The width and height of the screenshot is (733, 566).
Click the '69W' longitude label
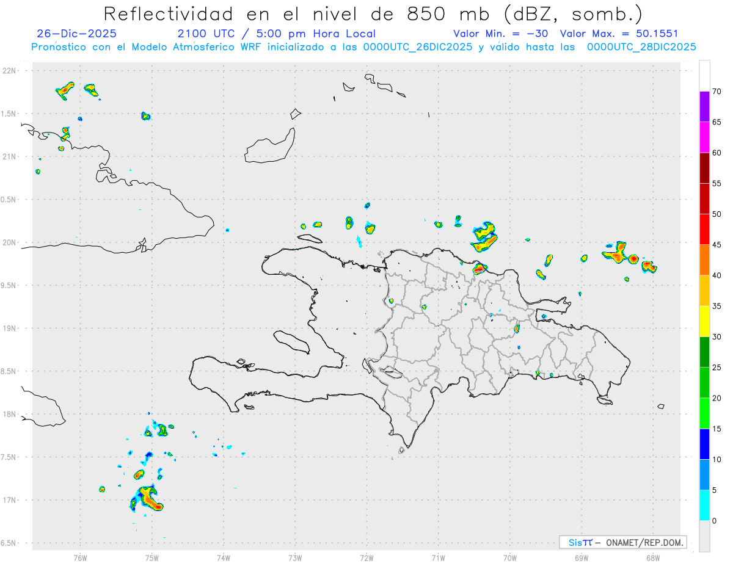[582, 558]
